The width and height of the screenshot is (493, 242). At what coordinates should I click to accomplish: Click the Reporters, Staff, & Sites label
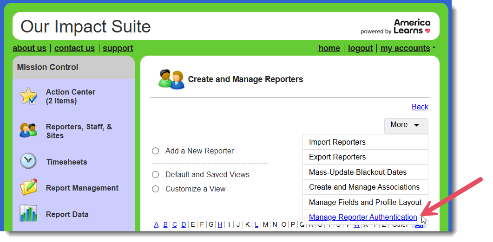pos(79,131)
